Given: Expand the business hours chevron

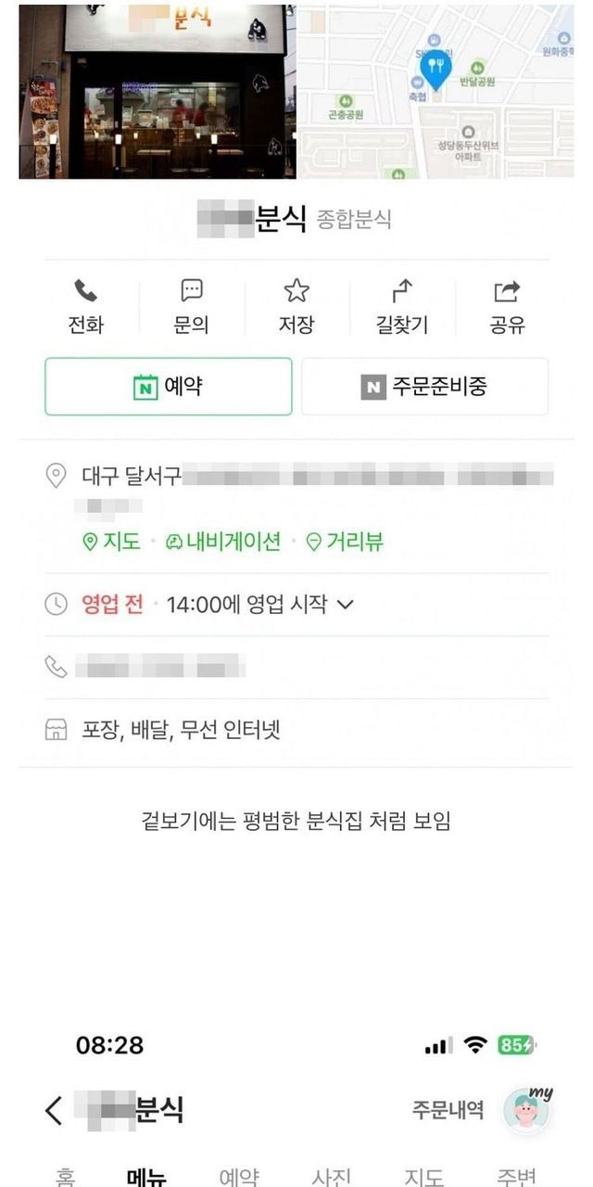Looking at the screenshot, I should pyautogui.click(x=346, y=605).
